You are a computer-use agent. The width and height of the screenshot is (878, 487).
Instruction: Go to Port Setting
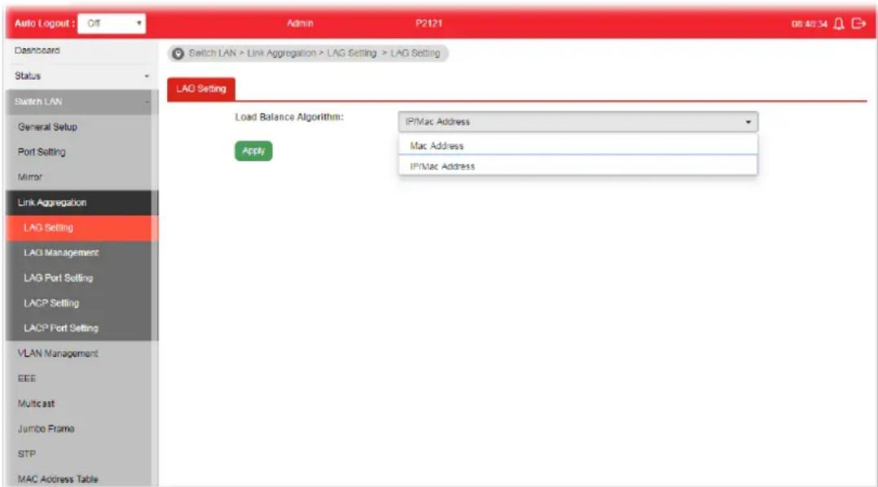tap(81, 151)
